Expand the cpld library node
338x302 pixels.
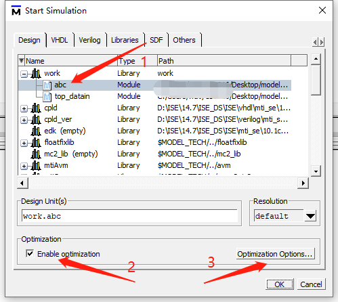click(x=24, y=108)
